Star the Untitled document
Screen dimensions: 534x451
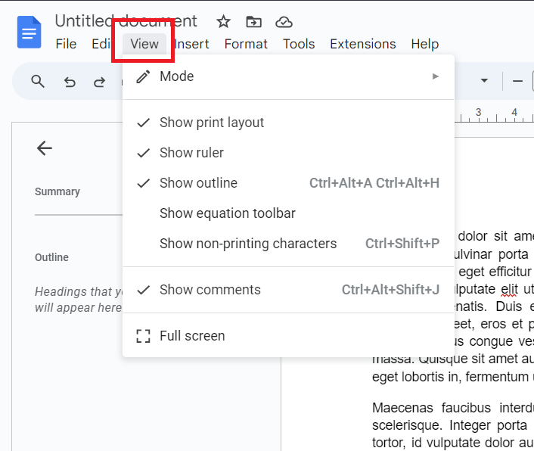[x=223, y=21]
